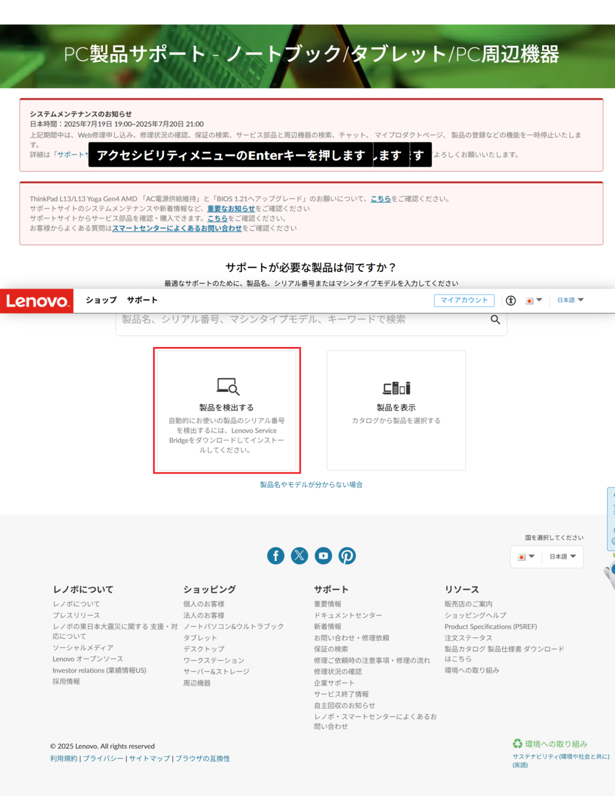Open デスクトップ footer link

pos(204,649)
